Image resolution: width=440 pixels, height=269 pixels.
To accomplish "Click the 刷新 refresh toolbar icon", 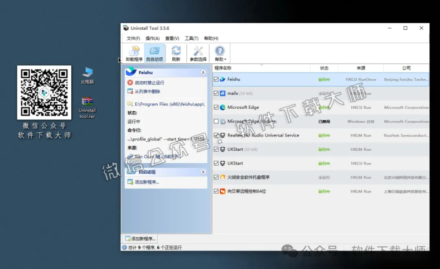I will pos(176,52).
